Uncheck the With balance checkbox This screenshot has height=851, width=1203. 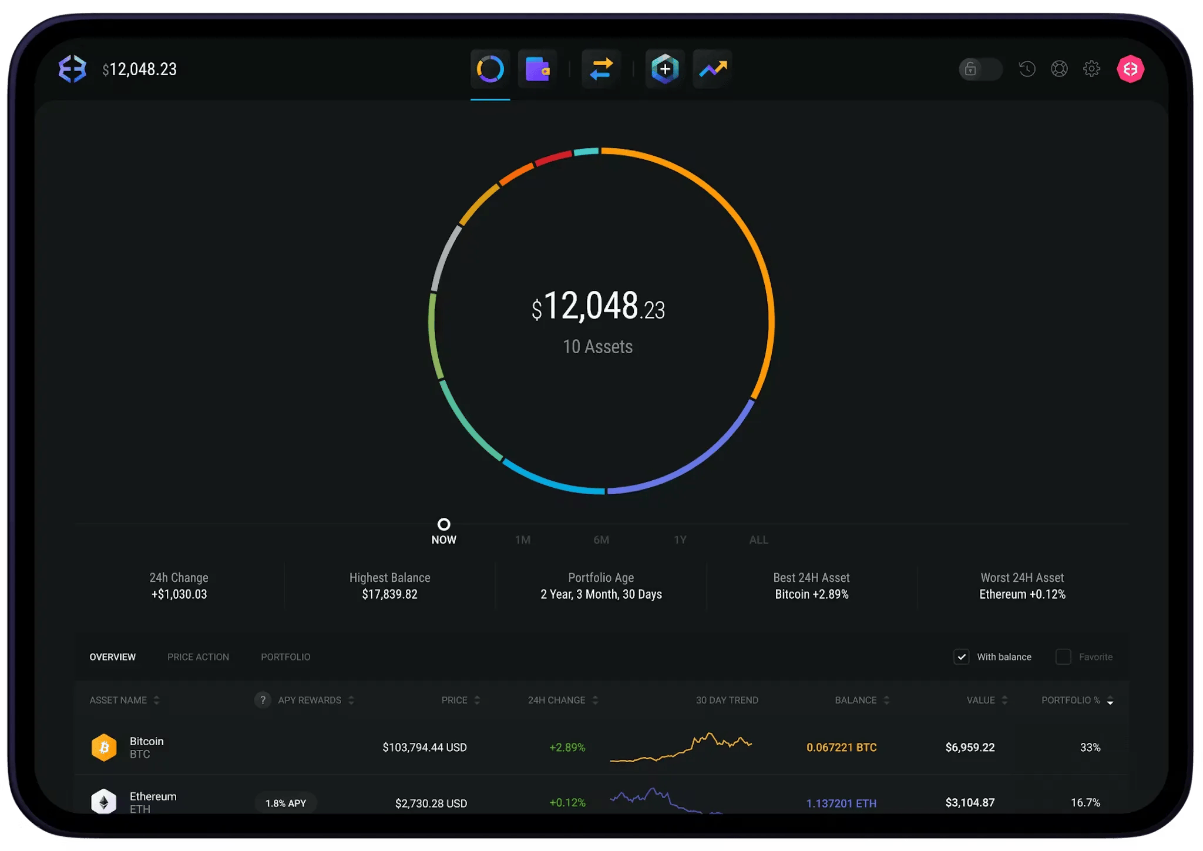(962, 656)
